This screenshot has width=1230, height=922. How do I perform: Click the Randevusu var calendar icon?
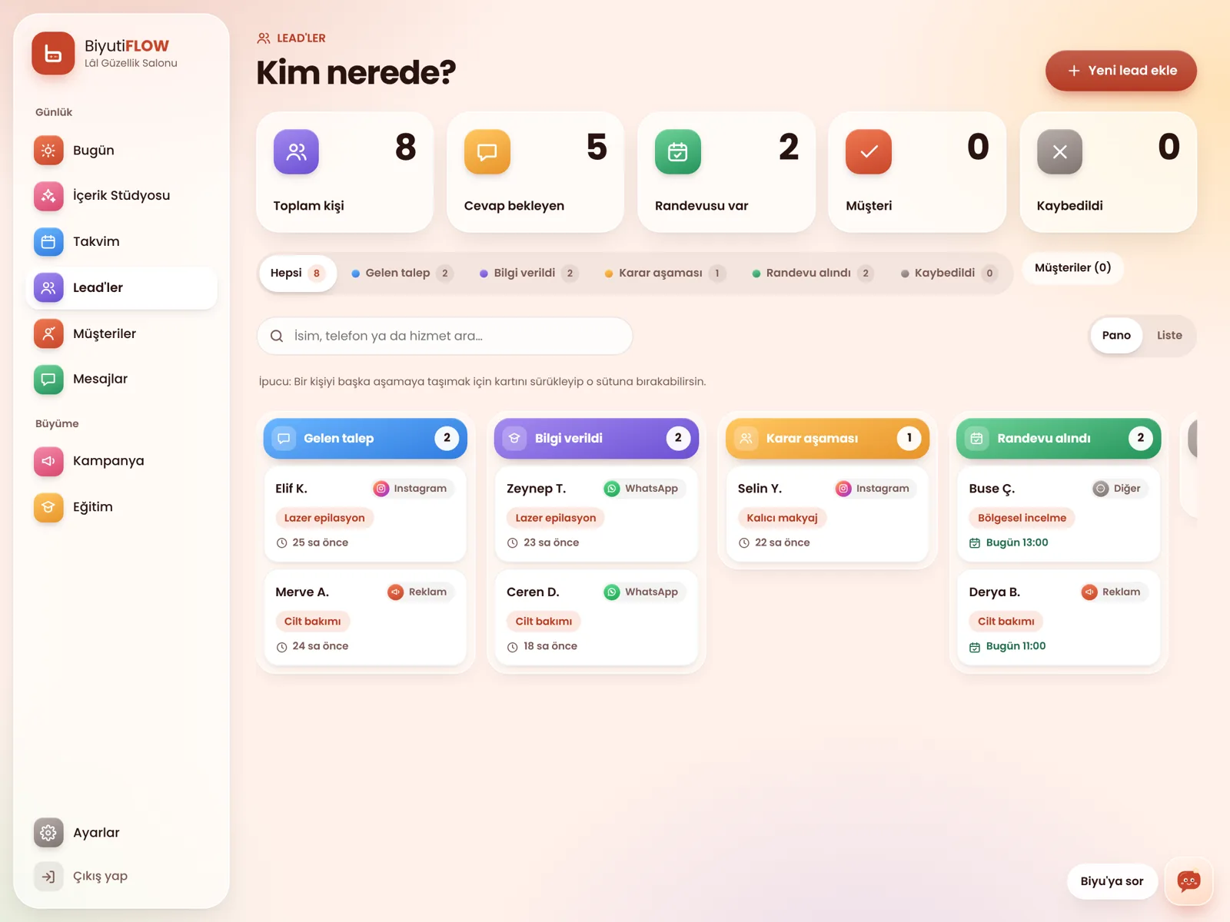tap(677, 152)
